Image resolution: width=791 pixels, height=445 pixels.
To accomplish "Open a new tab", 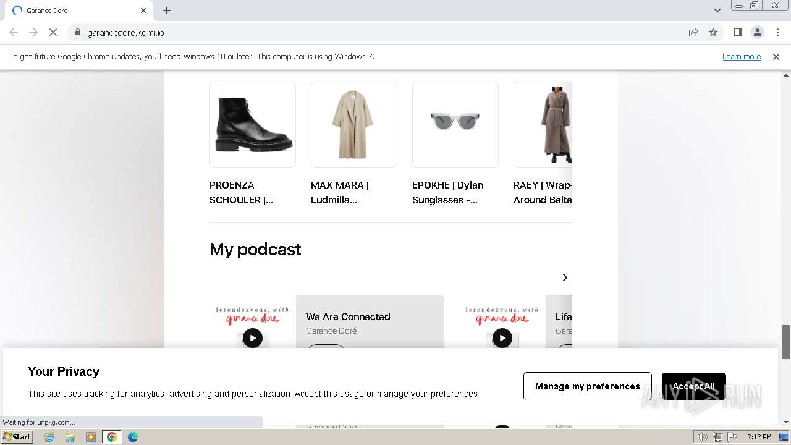I will [167, 11].
